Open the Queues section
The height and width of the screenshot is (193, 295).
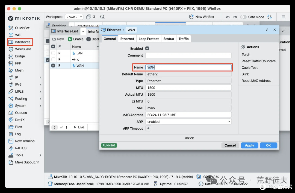click(x=18, y=113)
